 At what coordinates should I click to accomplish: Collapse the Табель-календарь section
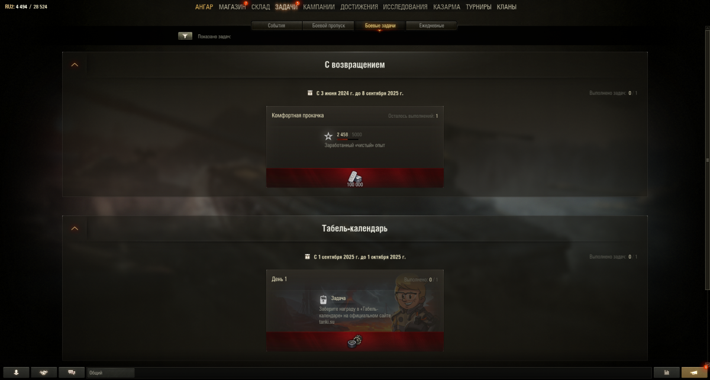[x=75, y=228]
